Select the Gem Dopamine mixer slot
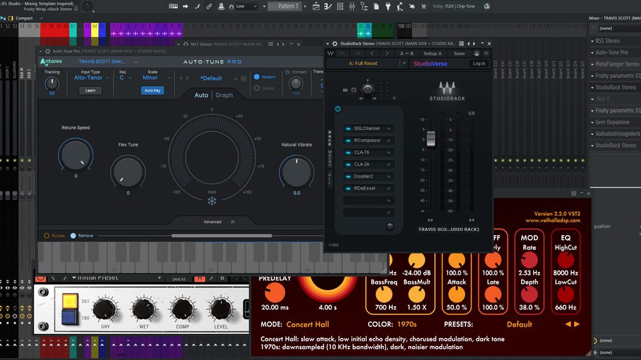The height and width of the screenshot is (360, 641). [615, 122]
